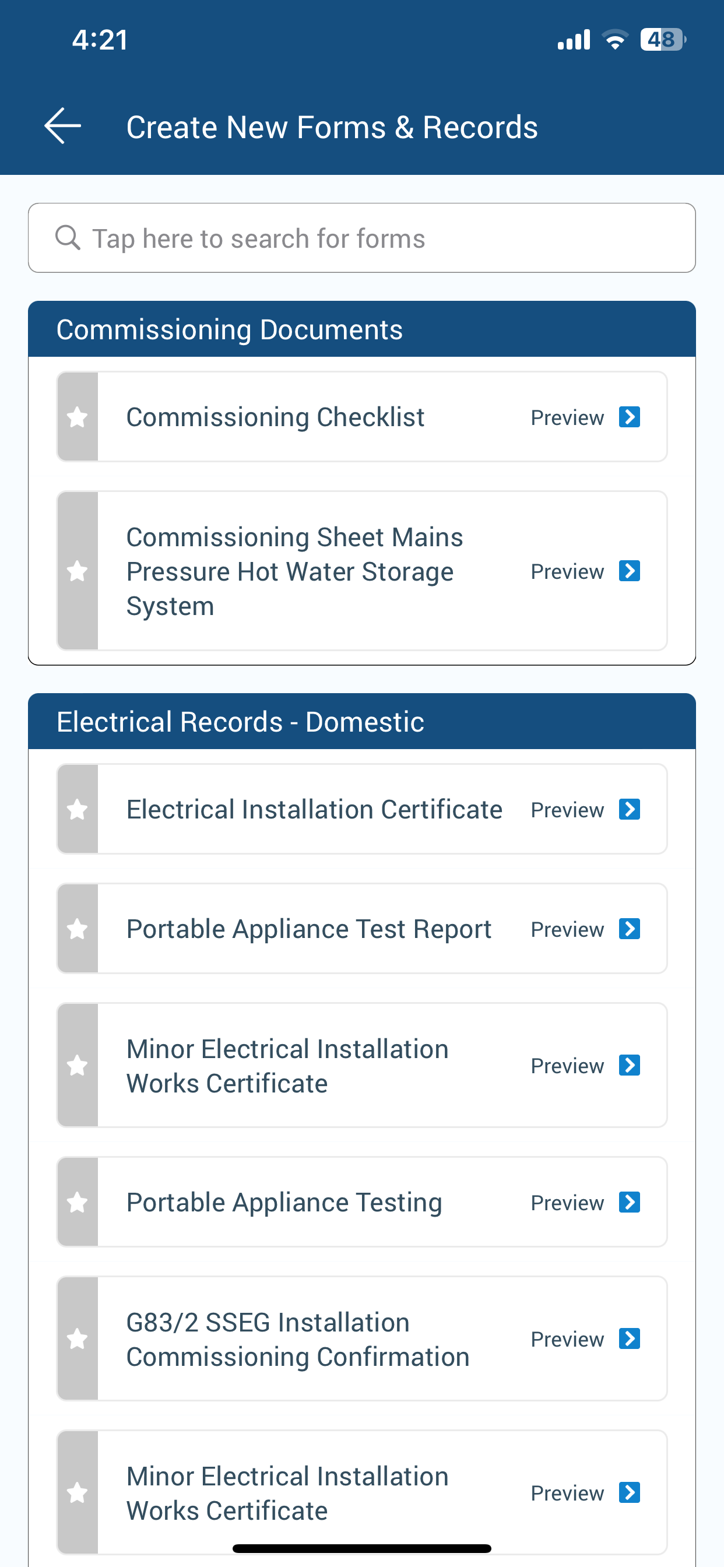Collapse the Electrical Records - Domestic header
Image resolution: width=724 pixels, height=1567 pixels.
click(x=361, y=722)
